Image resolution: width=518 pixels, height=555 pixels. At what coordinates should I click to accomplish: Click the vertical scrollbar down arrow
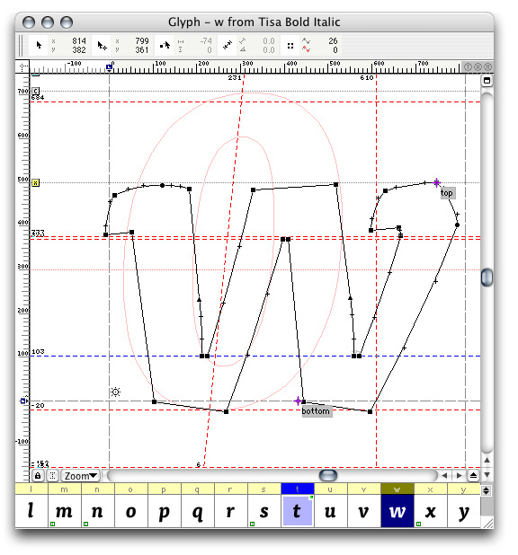[x=487, y=475]
